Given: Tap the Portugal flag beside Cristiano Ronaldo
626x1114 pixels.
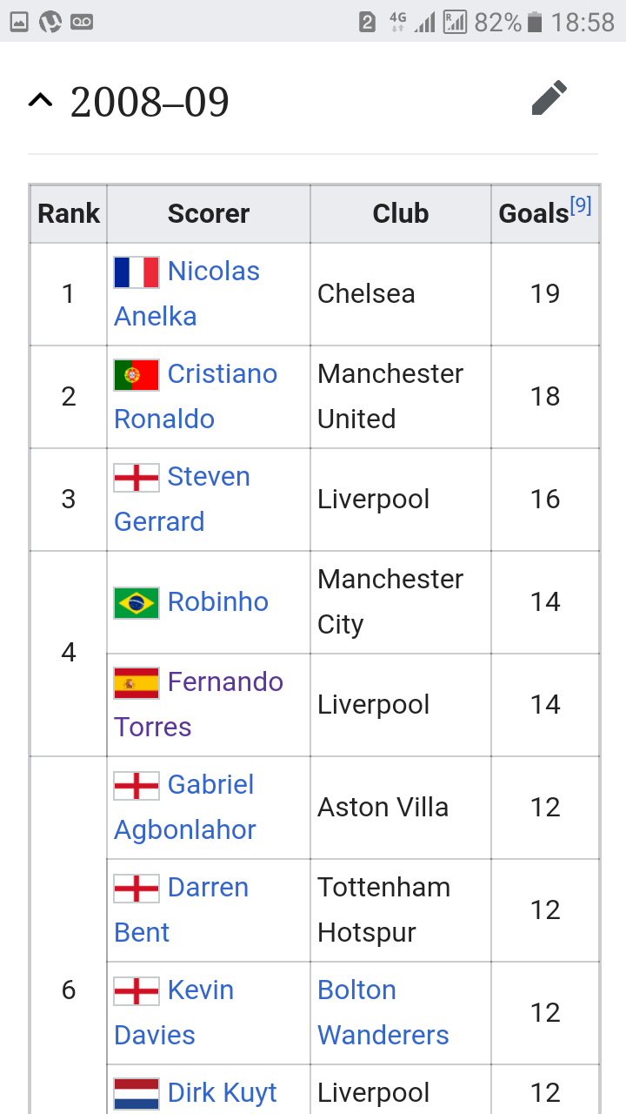Looking at the screenshot, I should click(137, 374).
